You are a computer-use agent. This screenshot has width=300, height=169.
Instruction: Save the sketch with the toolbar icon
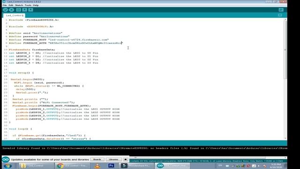pyautogui.click(x=30, y=10)
